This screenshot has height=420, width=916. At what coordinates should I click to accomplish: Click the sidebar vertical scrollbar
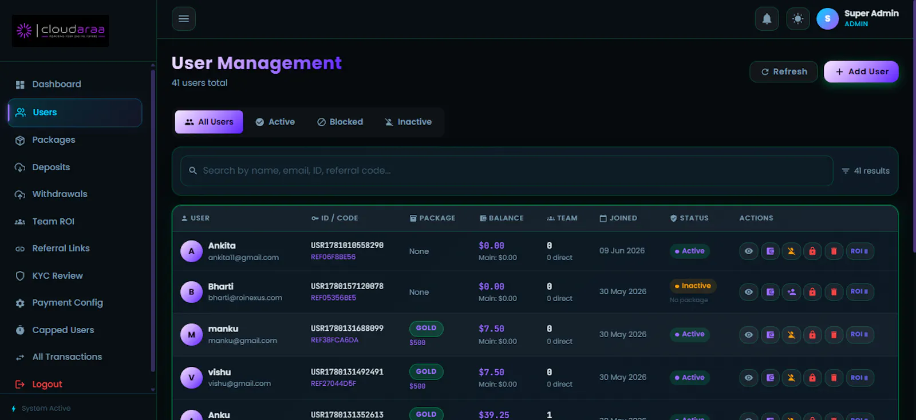point(153,220)
